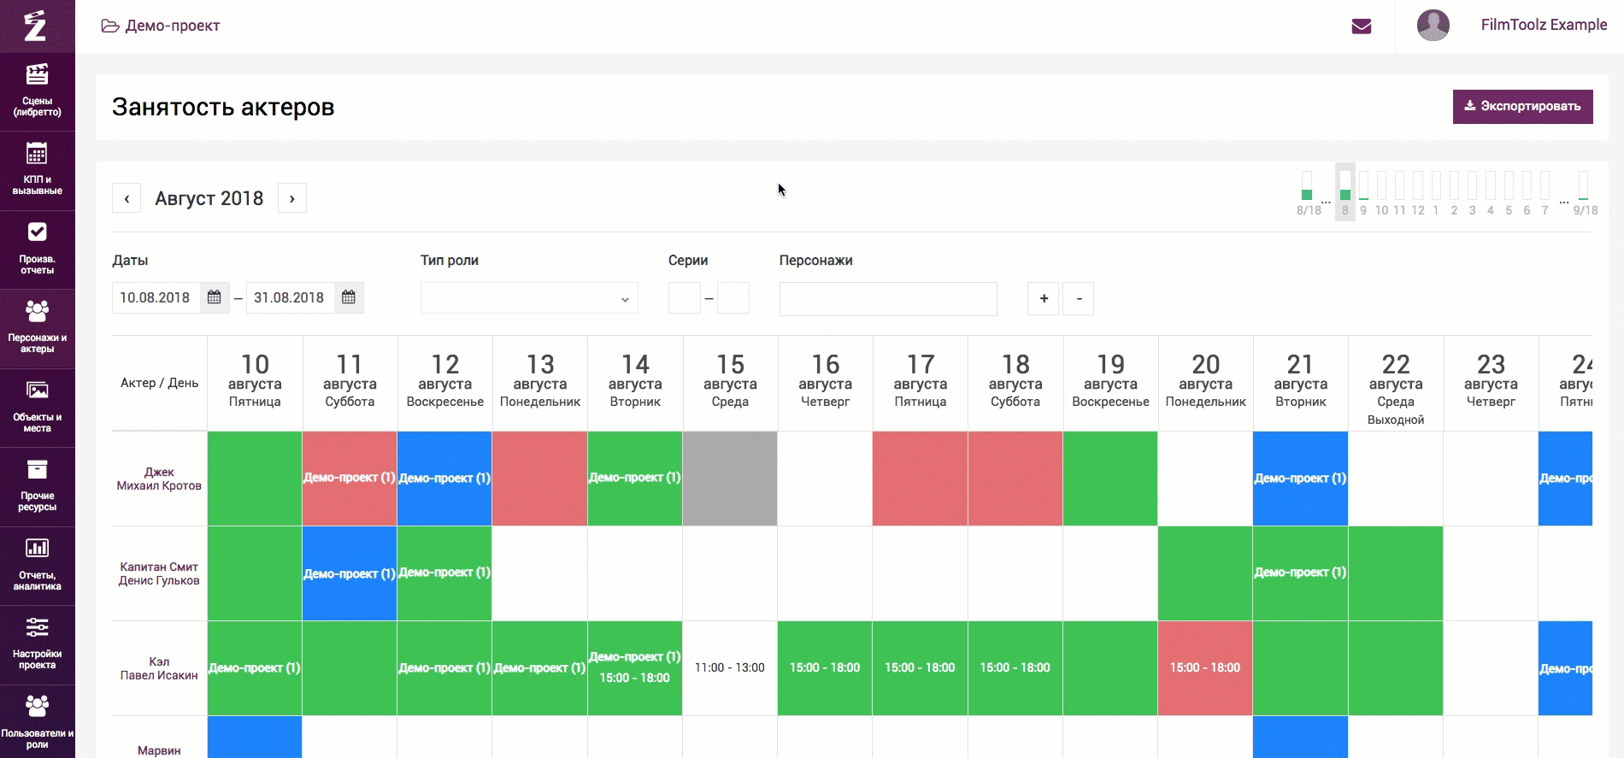This screenshot has height=758, width=1624.
Task: Open the Демо-проект project link
Action: click(x=161, y=26)
